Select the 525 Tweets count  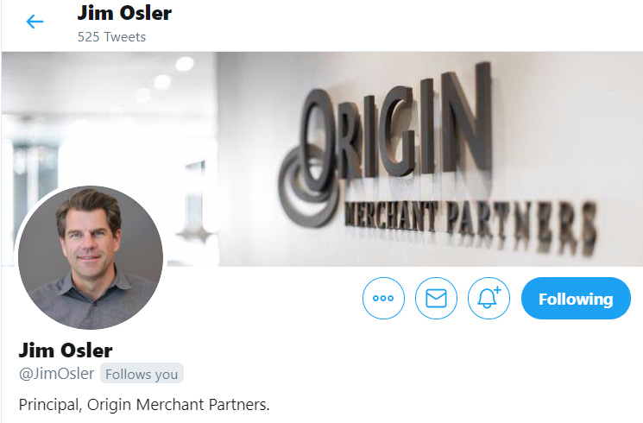(111, 37)
